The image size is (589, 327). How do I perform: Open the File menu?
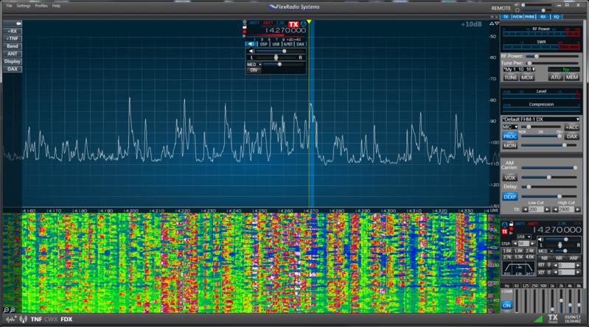tap(9, 6)
